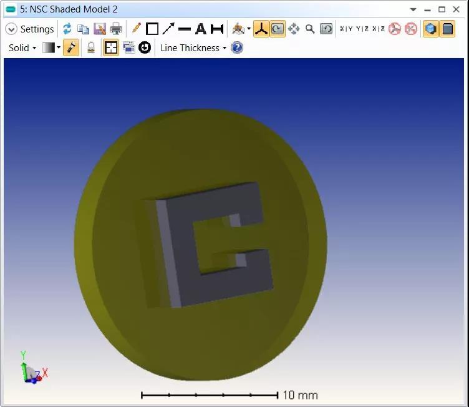Toggle the coordinate axes triad display
Viewport: 469px width, 407px height.
point(261,29)
